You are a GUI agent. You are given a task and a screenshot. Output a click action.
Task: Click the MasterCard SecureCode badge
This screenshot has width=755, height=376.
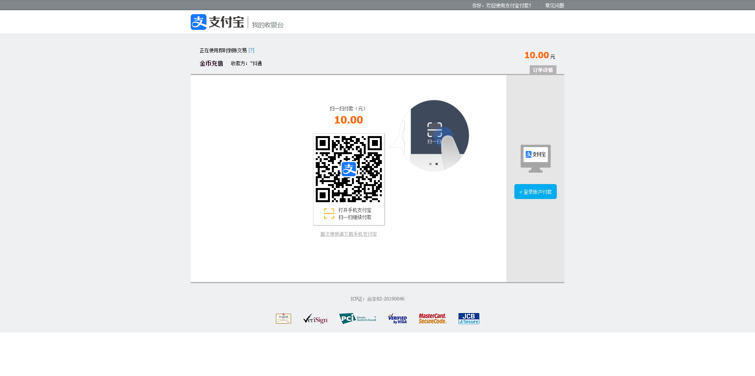coord(432,319)
